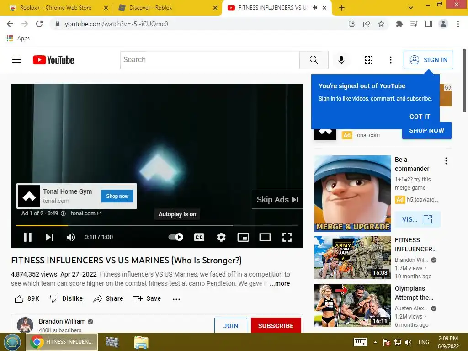This screenshot has height=351, width=468.
Task: Open Olympians Attempt the... title
Action: 414,293
